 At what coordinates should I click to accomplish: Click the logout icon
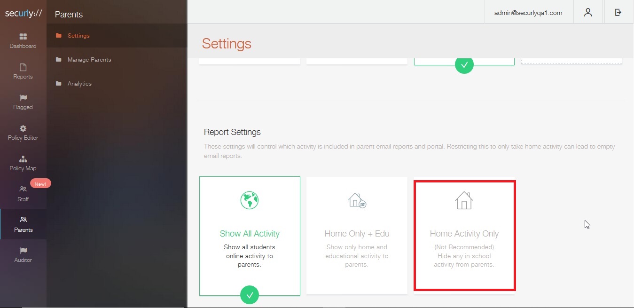point(618,12)
